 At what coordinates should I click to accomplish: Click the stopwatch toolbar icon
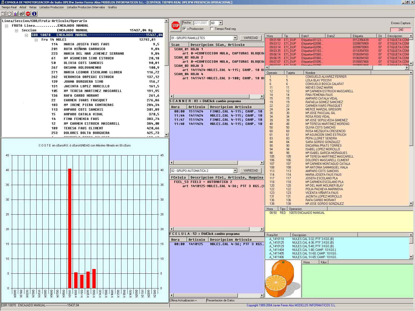[x=9, y=14]
